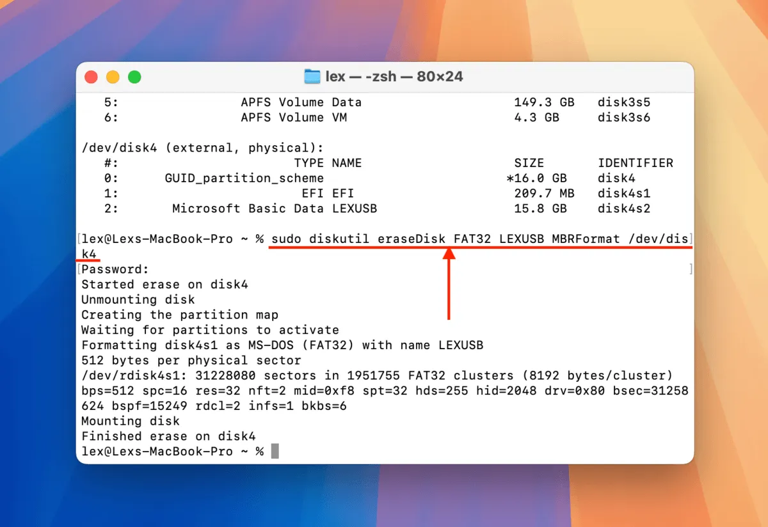
Task: Click the folder proxy icon in the title bar
Action: [312, 75]
